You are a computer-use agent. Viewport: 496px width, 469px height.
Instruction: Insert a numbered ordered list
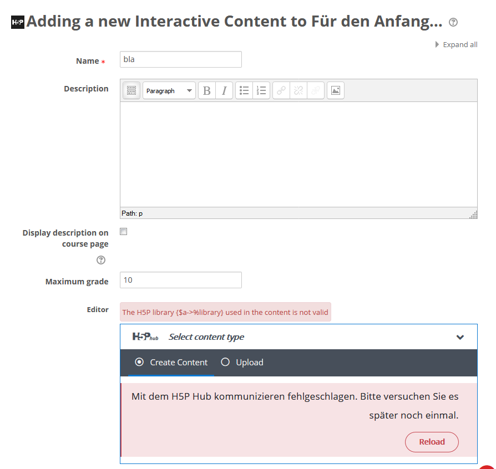tap(261, 90)
